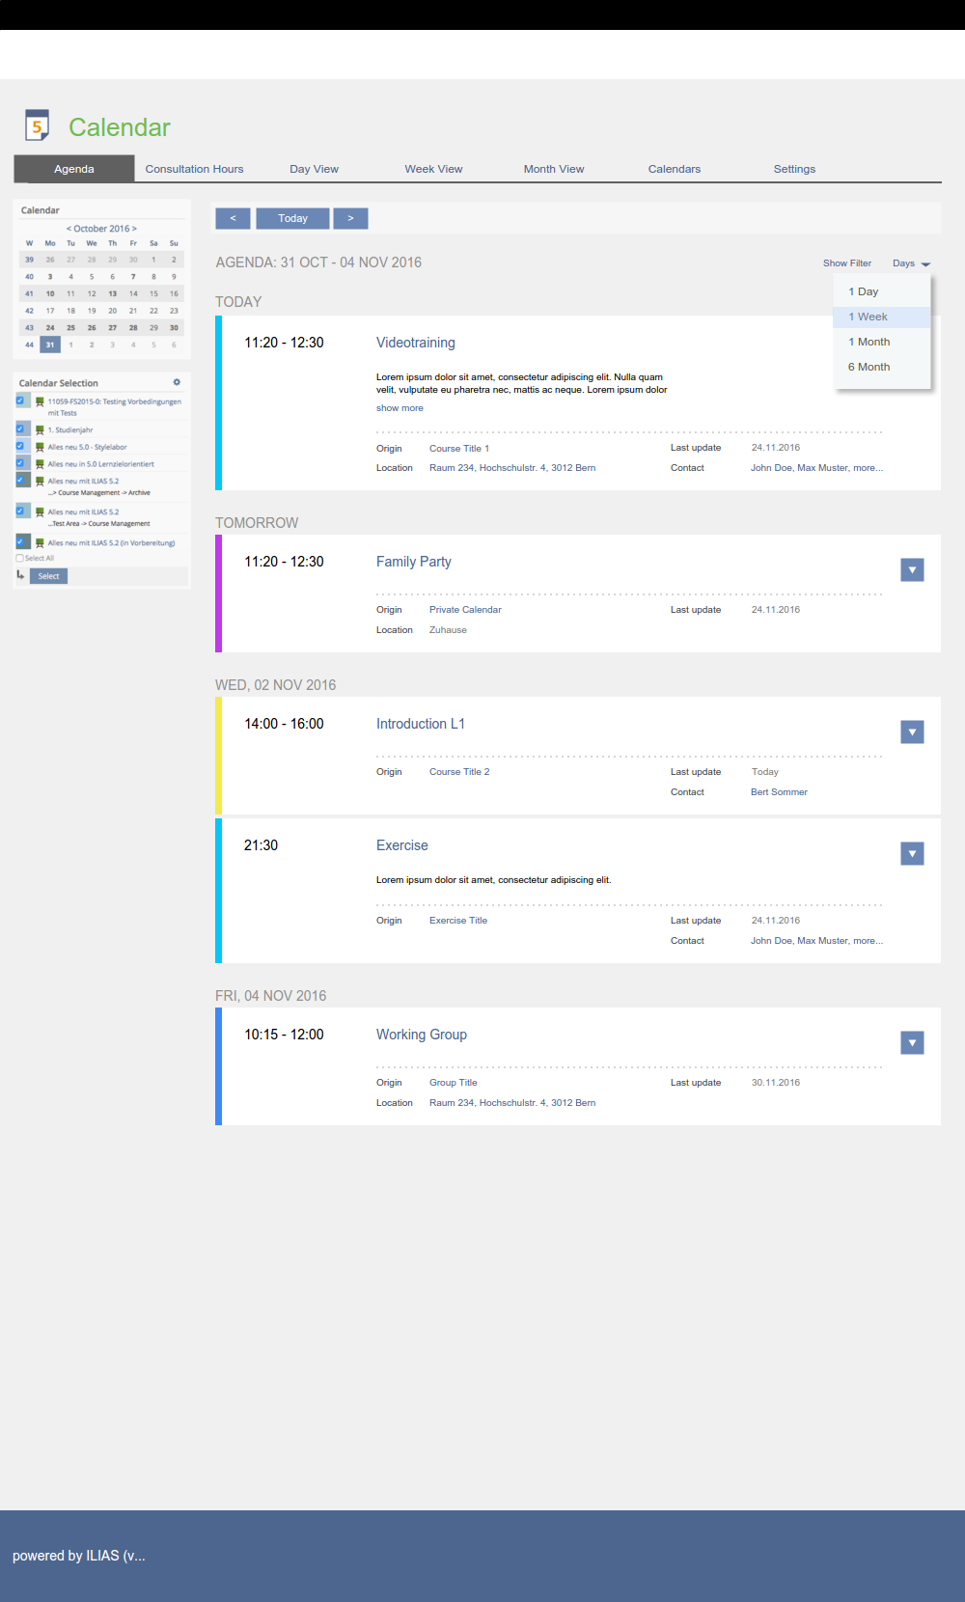Click the Today button
Screen dimensions: 965x1602
(292, 218)
